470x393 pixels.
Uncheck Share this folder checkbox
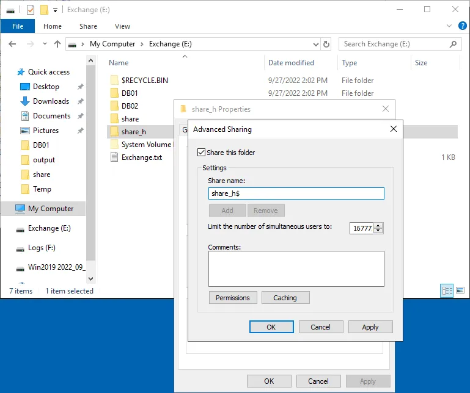pyautogui.click(x=202, y=153)
